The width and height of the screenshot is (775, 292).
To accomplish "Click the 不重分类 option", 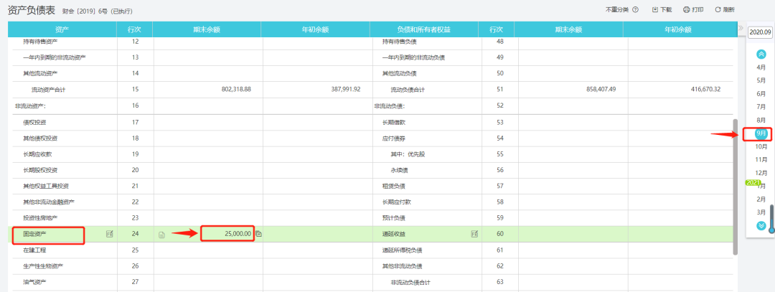I will [x=618, y=10].
